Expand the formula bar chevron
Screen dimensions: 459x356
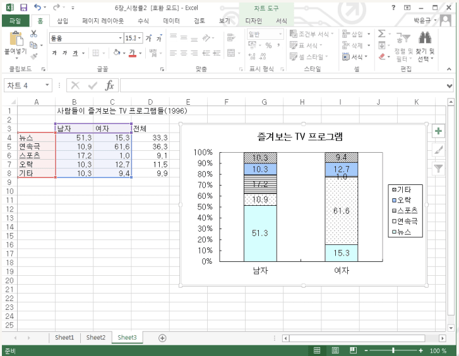(450, 85)
